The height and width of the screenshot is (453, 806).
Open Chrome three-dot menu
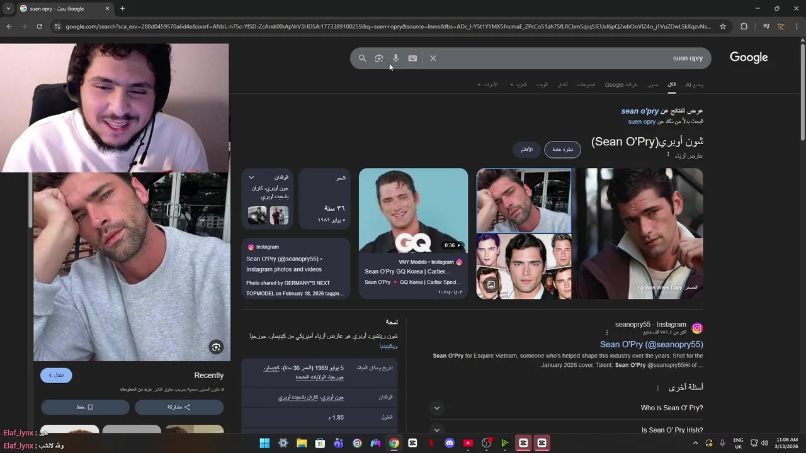[x=796, y=26]
